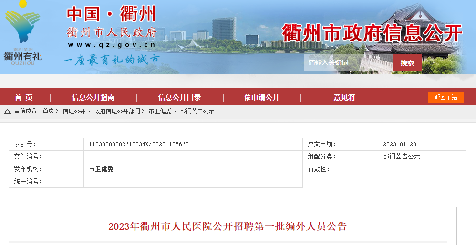Image resolution: width=476 pixels, height=245 pixels.
Task: Focus the 请输入关键词 search field
Action: 348,63
